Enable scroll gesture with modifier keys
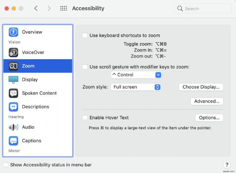Viewport: 236px width, 173px height. tap(85, 67)
